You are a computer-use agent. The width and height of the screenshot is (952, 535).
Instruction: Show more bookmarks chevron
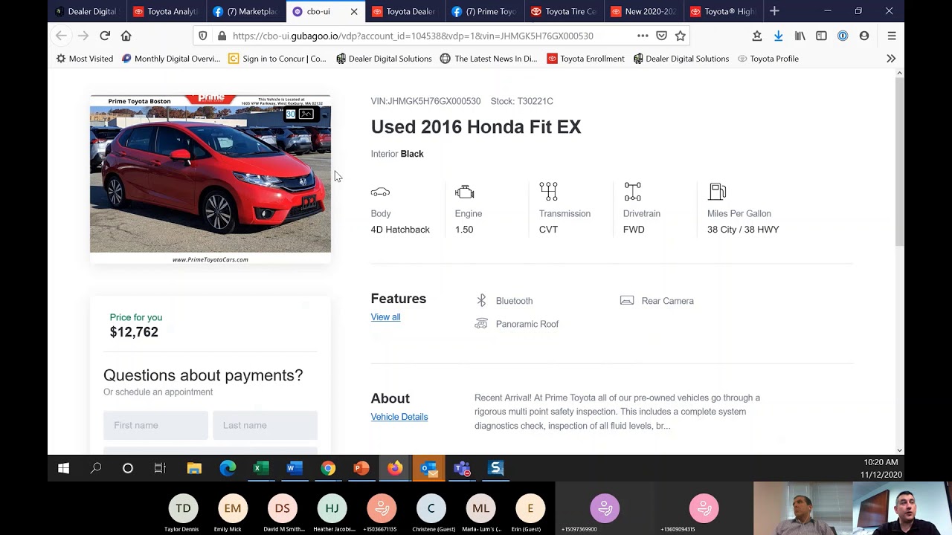point(891,59)
